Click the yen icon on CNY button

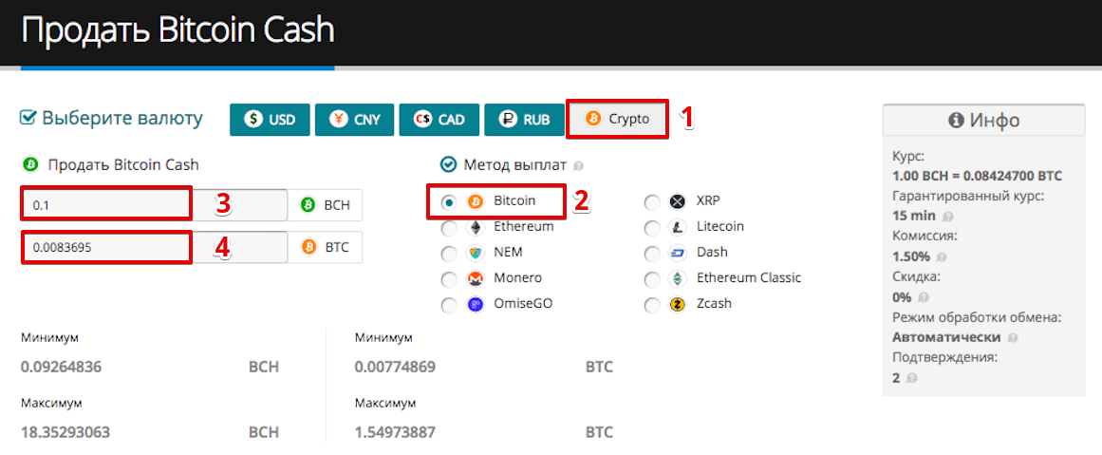(x=339, y=120)
